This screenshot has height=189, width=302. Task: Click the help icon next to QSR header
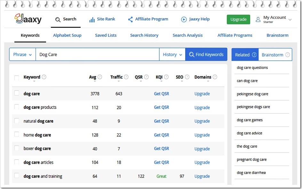pos(147,77)
